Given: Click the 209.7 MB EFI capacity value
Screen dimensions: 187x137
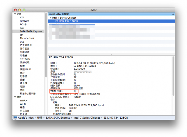Looking at the screenshot, I should coord(86,105).
